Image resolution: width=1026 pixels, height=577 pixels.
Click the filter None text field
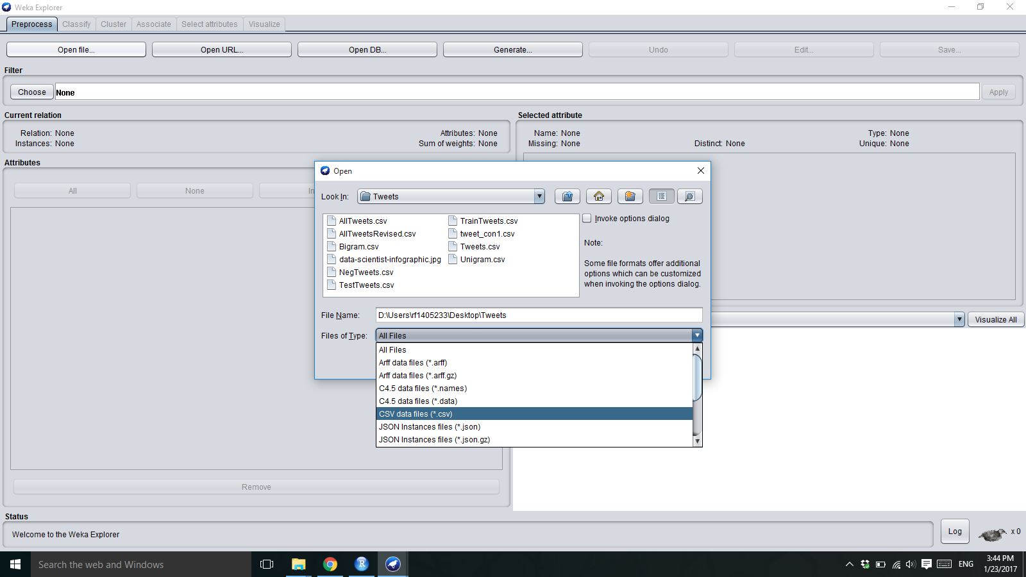(517, 92)
